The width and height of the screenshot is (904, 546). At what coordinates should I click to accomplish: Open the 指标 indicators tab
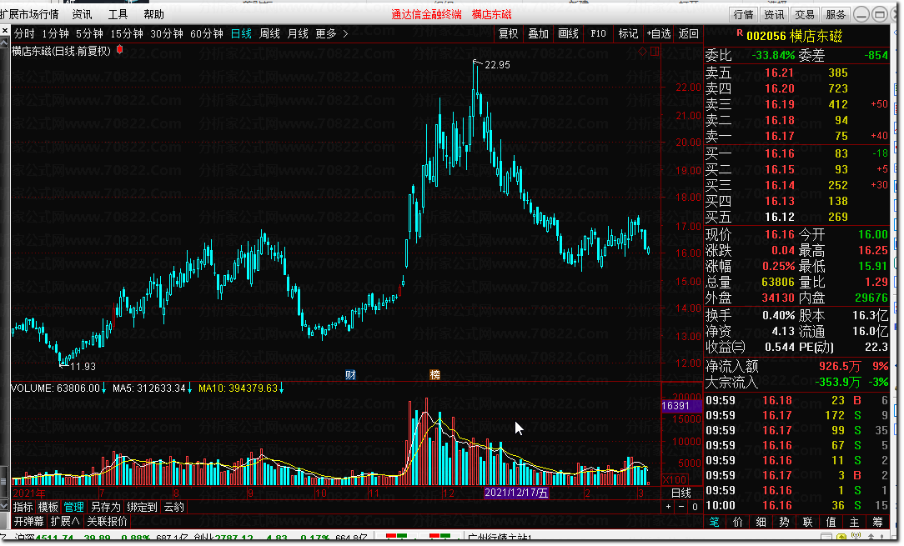point(23,508)
